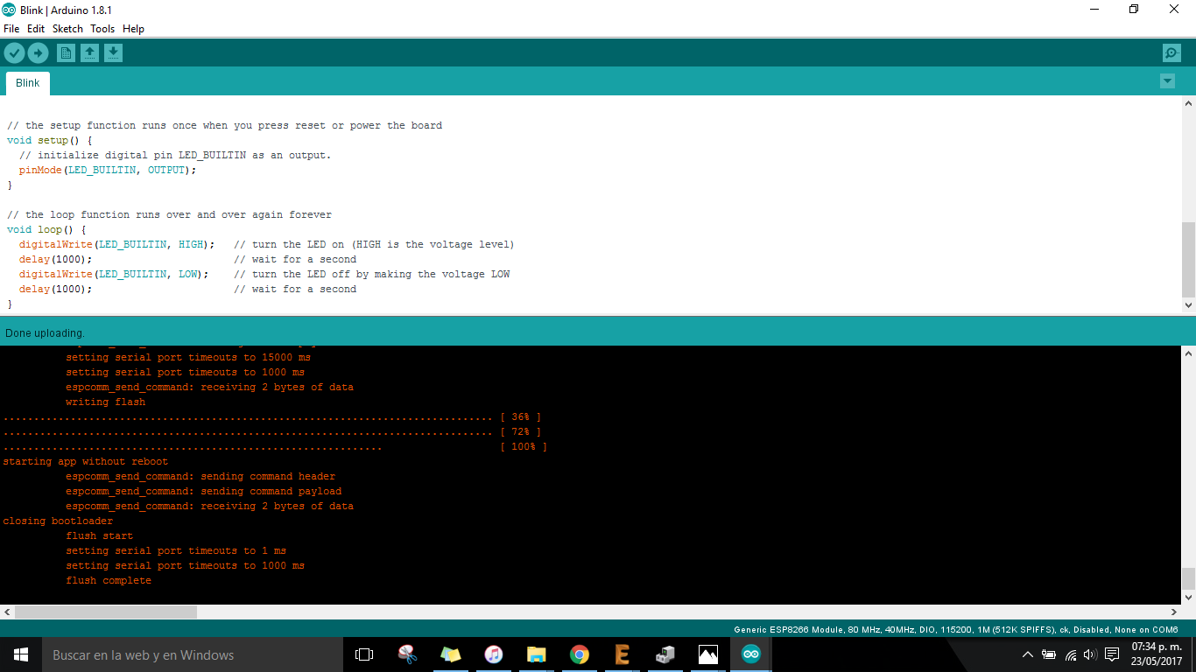
Task: Open the orange E app taskbar icon
Action: pyautogui.click(x=622, y=654)
